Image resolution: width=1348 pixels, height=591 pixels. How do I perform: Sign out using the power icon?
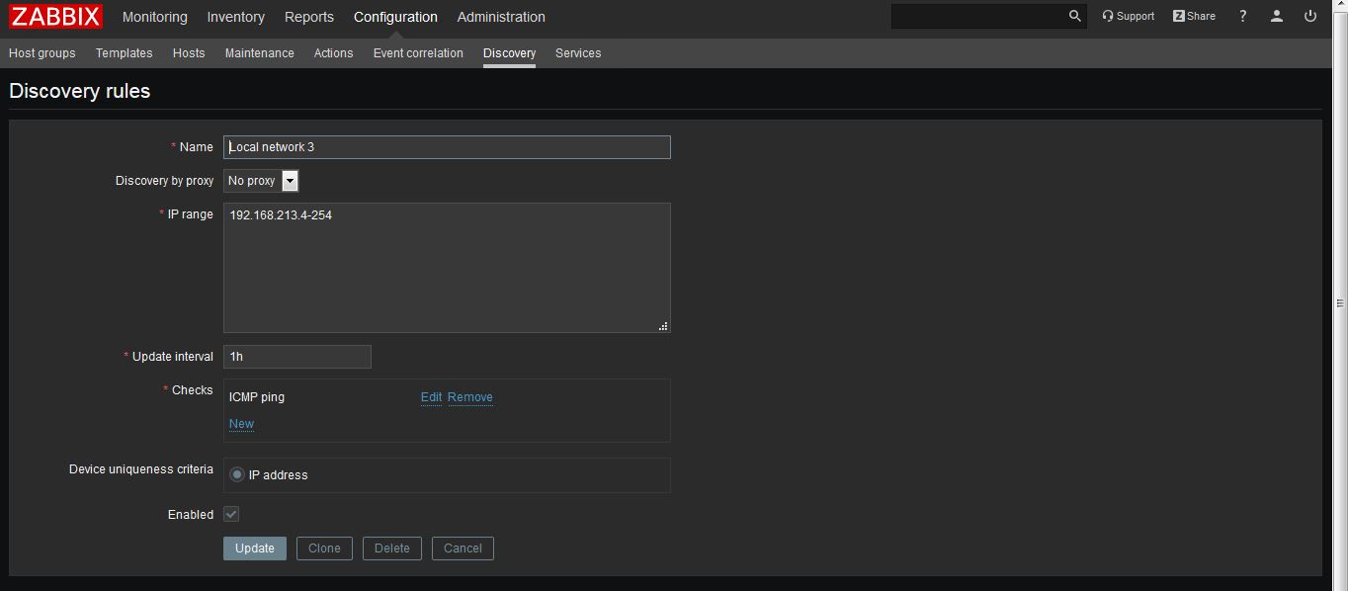click(x=1309, y=16)
